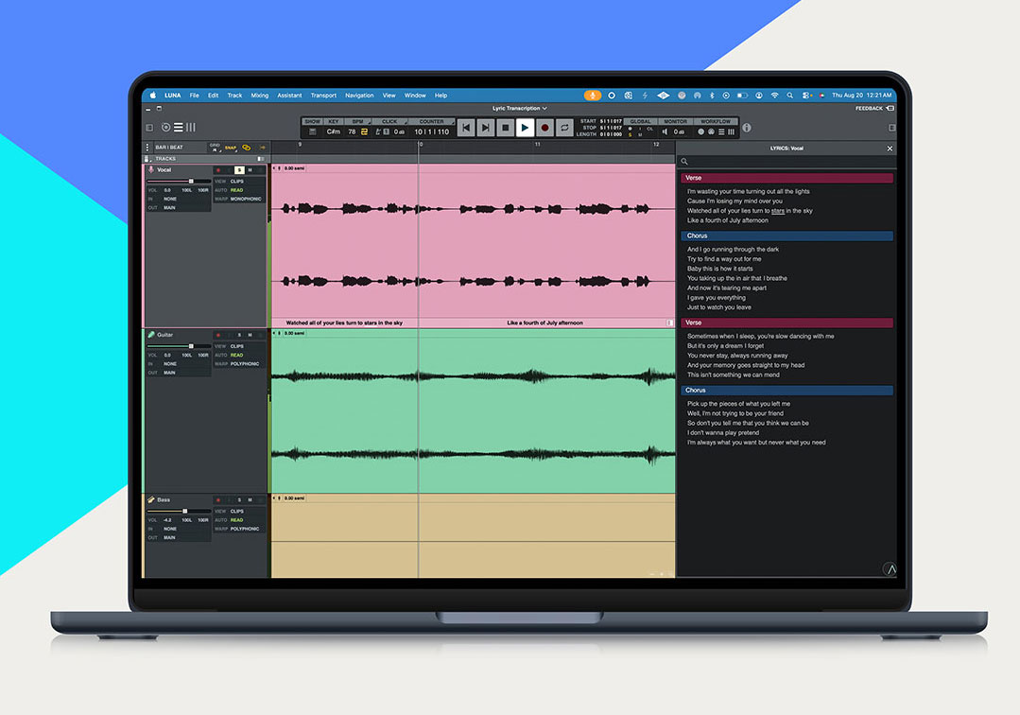This screenshot has height=715, width=1020.
Task: Click the yellow link icon near Snap
Action: (247, 148)
